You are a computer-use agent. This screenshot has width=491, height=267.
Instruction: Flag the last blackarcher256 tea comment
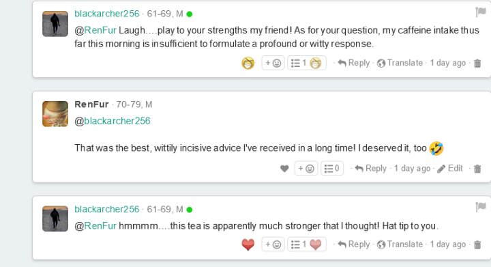click(x=480, y=207)
